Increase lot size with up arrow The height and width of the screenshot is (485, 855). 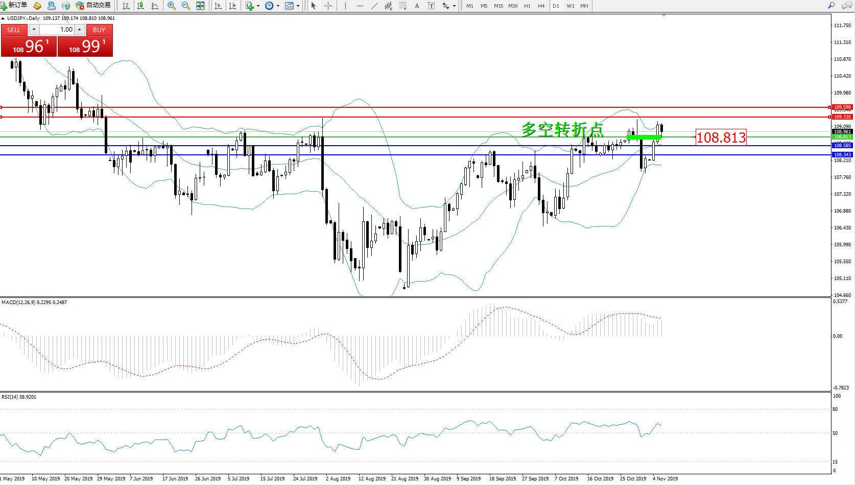pyautogui.click(x=80, y=30)
